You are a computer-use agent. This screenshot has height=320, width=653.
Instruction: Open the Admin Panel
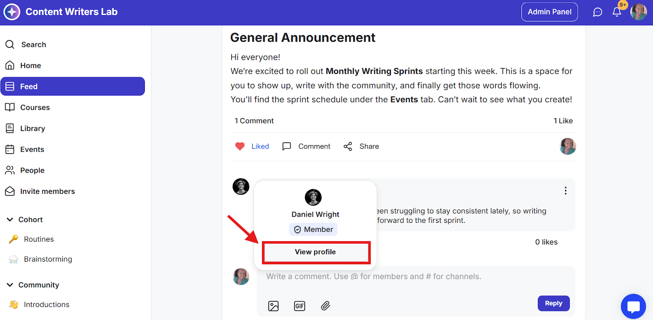549,12
